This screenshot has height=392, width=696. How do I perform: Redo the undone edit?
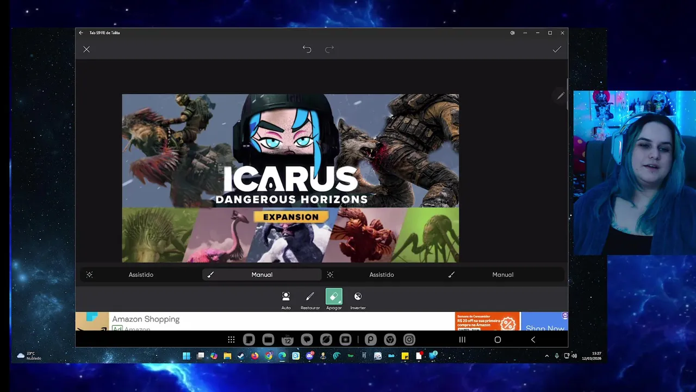[x=330, y=50]
